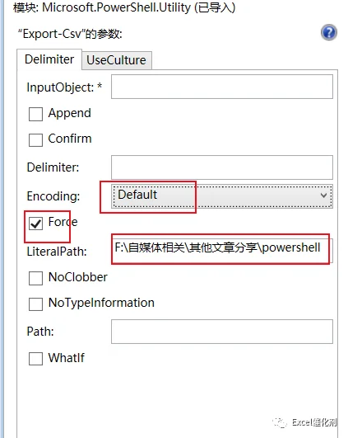348x438 pixels.
Task: Enable the NoClobber checkbox
Action: [x=35, y=278]
